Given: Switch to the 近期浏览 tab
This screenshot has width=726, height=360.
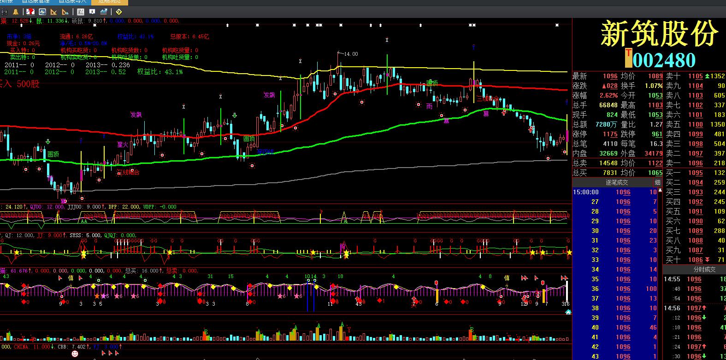Looking at the screenshot, I should pos(111,2).
